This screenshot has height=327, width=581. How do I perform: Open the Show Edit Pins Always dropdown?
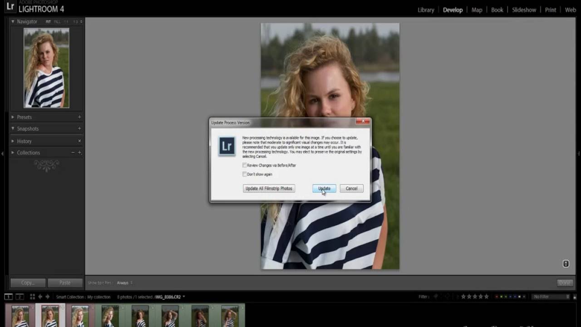point(124,283)
